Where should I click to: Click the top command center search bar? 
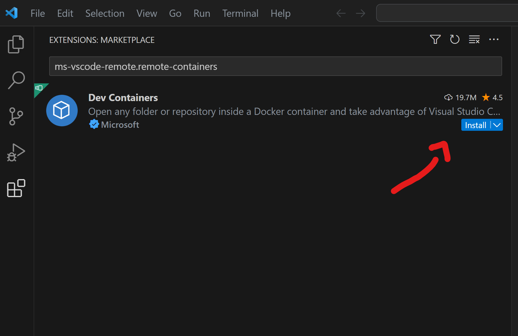point(447,13)
